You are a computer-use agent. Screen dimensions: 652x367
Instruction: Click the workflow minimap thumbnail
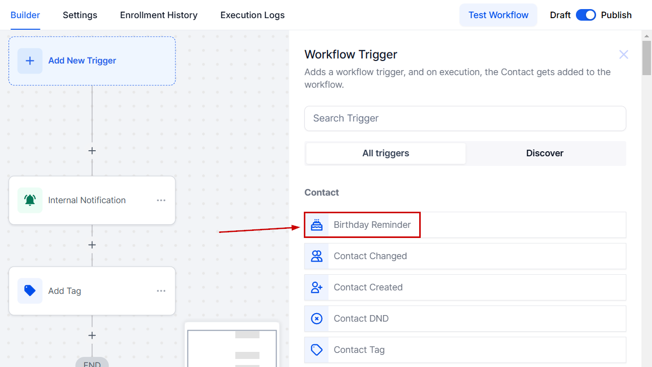point(232,345)
